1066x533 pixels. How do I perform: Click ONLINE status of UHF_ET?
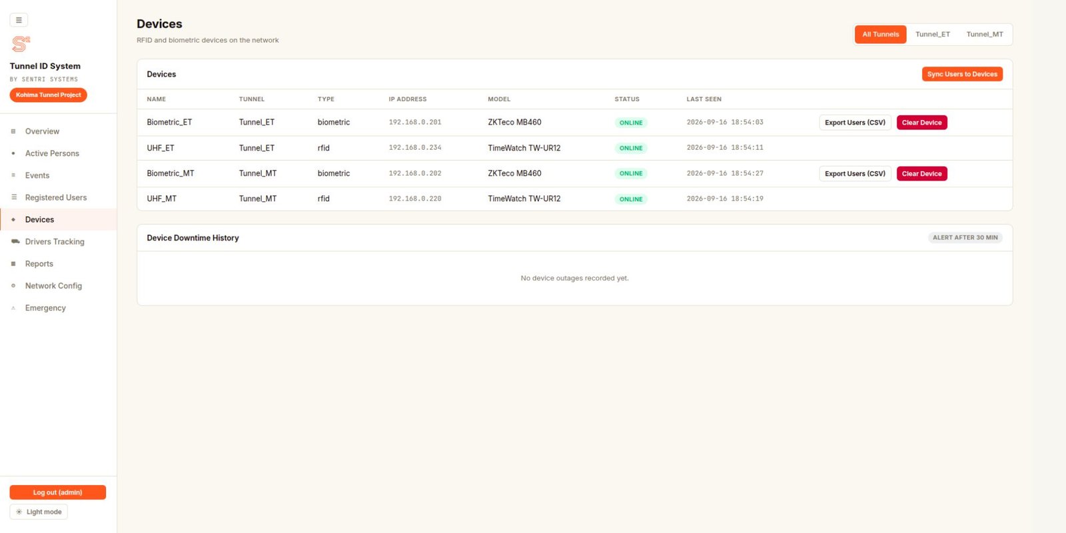click(631, 148)
